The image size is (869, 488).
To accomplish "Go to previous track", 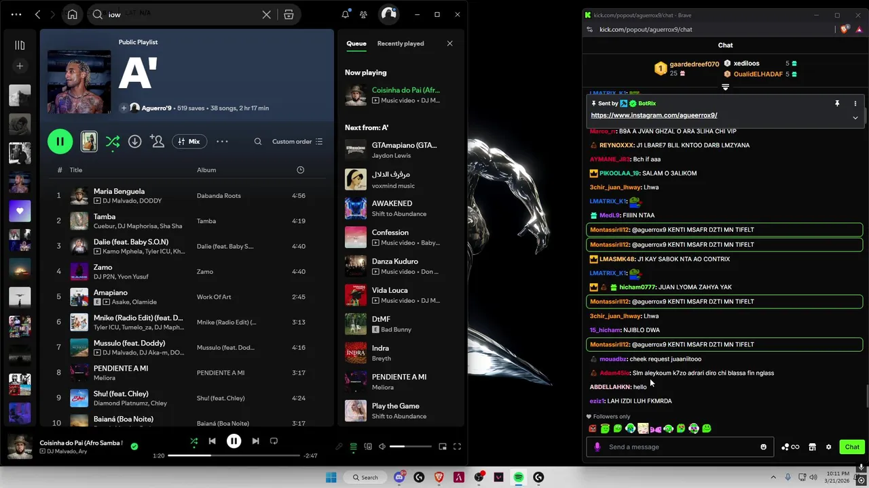I will coord(212,441).
